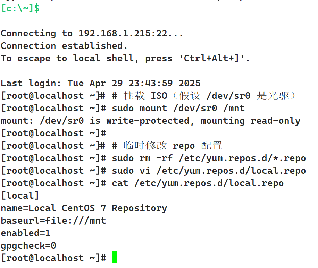
Task: Click the "cat" local.repo command text
Action: coord(198,183)
